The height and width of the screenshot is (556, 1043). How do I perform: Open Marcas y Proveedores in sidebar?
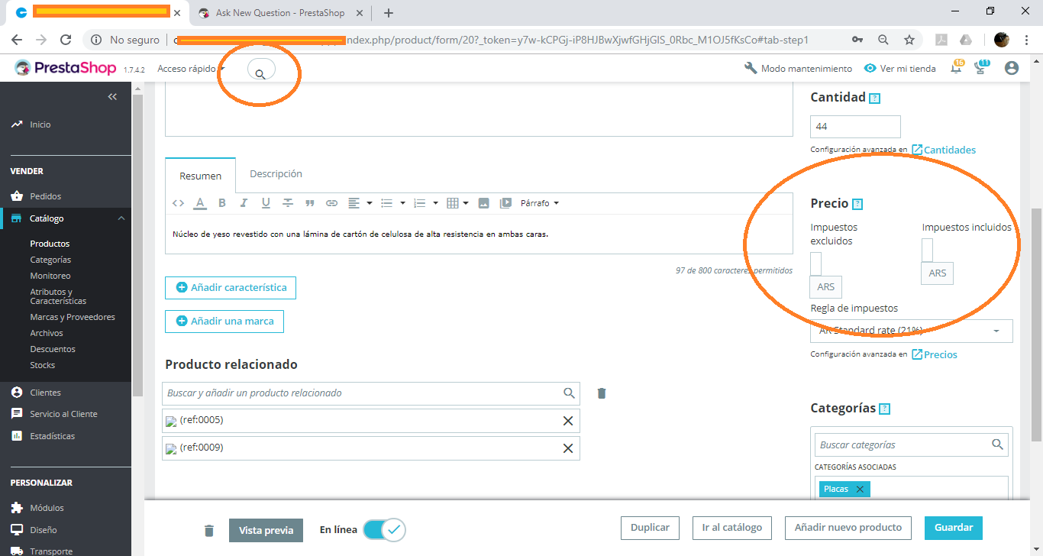click(x=73, y=317)
